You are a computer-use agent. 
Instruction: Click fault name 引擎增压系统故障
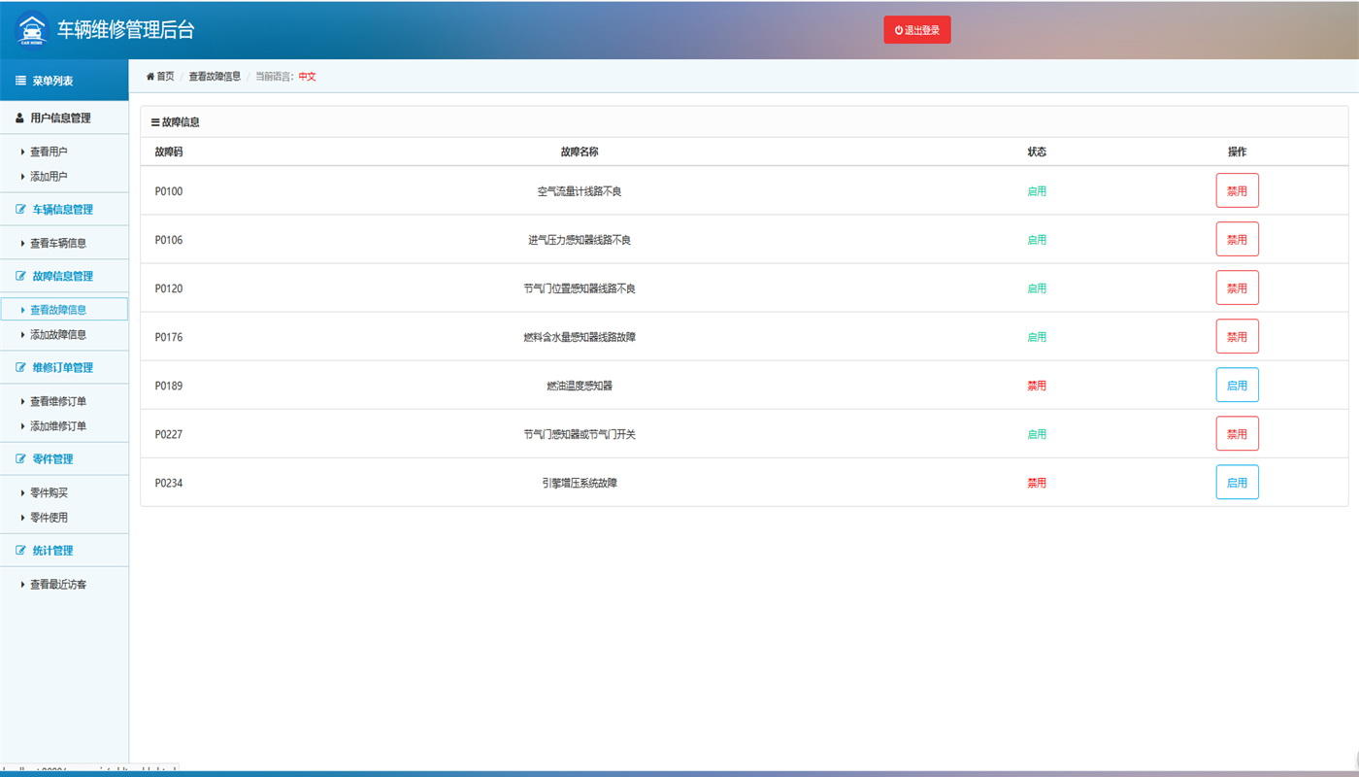click(x=580, y=483)
